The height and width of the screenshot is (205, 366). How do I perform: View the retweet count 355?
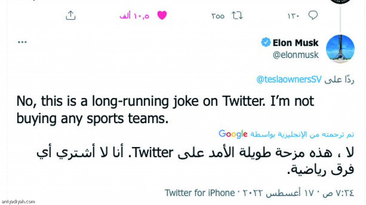[218, 16]
